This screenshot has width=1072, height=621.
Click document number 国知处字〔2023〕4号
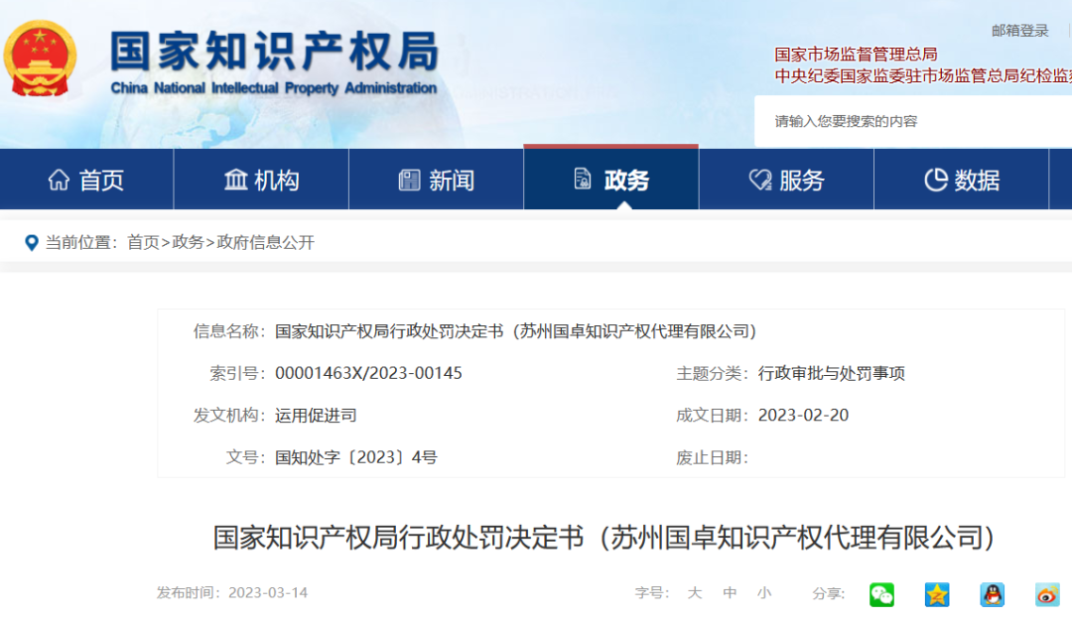[x=355, y=457]
